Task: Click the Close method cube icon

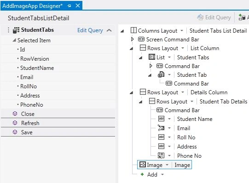Action: coord(15,114)
